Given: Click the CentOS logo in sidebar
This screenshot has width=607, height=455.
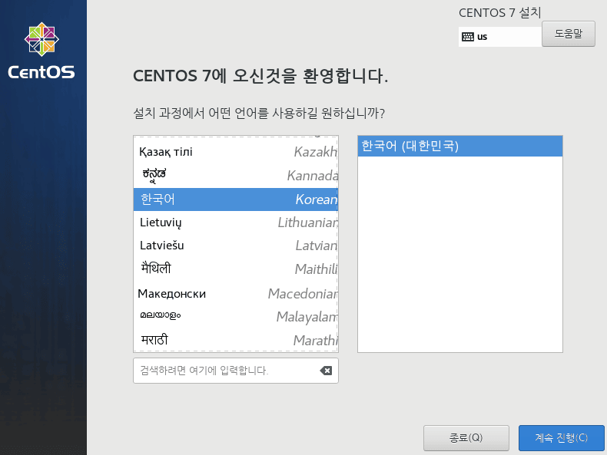Looking at the screenshot, I should click(x=41, y=51).
